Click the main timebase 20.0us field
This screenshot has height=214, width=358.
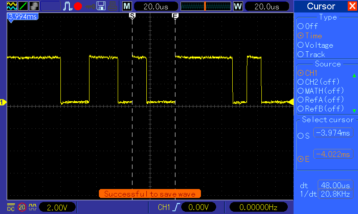156,6
